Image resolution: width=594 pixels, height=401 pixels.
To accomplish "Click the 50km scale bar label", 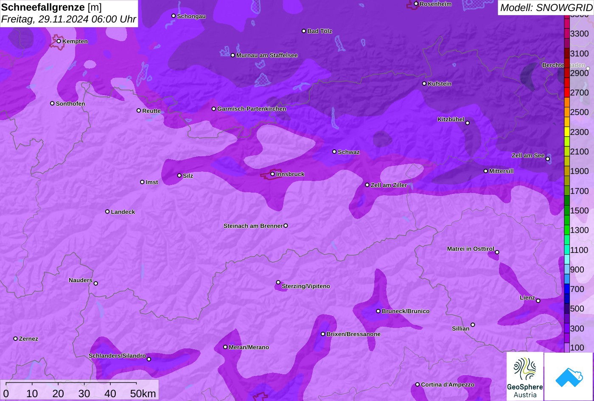I will (143, 393).
